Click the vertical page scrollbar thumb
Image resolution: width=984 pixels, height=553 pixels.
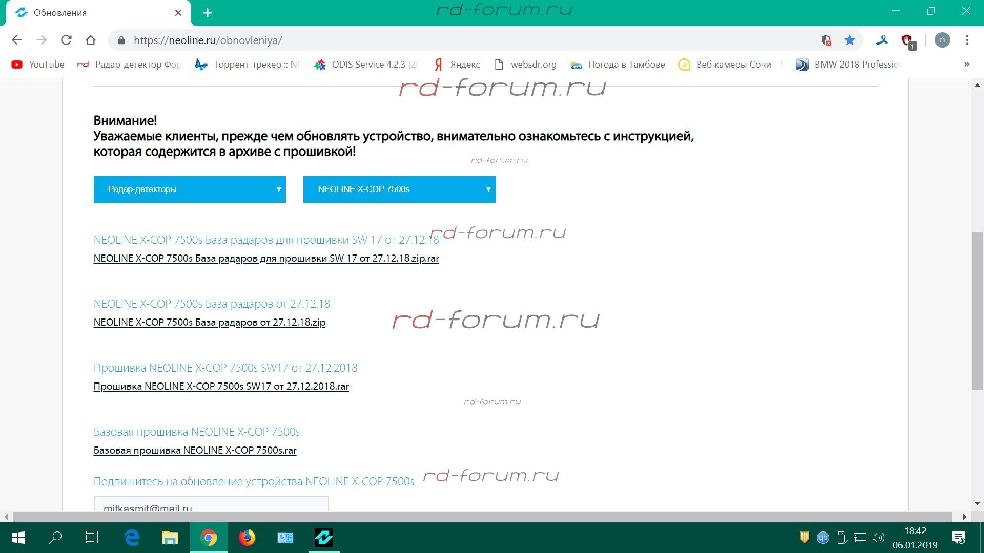coord(977,311)
